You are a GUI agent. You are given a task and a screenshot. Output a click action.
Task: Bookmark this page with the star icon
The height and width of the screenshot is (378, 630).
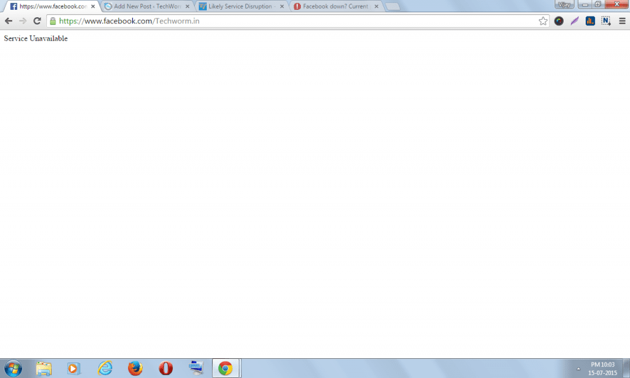point(543,21)
